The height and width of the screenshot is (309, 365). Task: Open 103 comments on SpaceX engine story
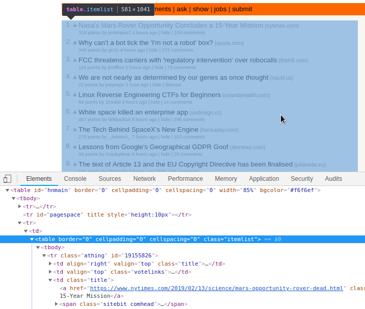point(189,137)
